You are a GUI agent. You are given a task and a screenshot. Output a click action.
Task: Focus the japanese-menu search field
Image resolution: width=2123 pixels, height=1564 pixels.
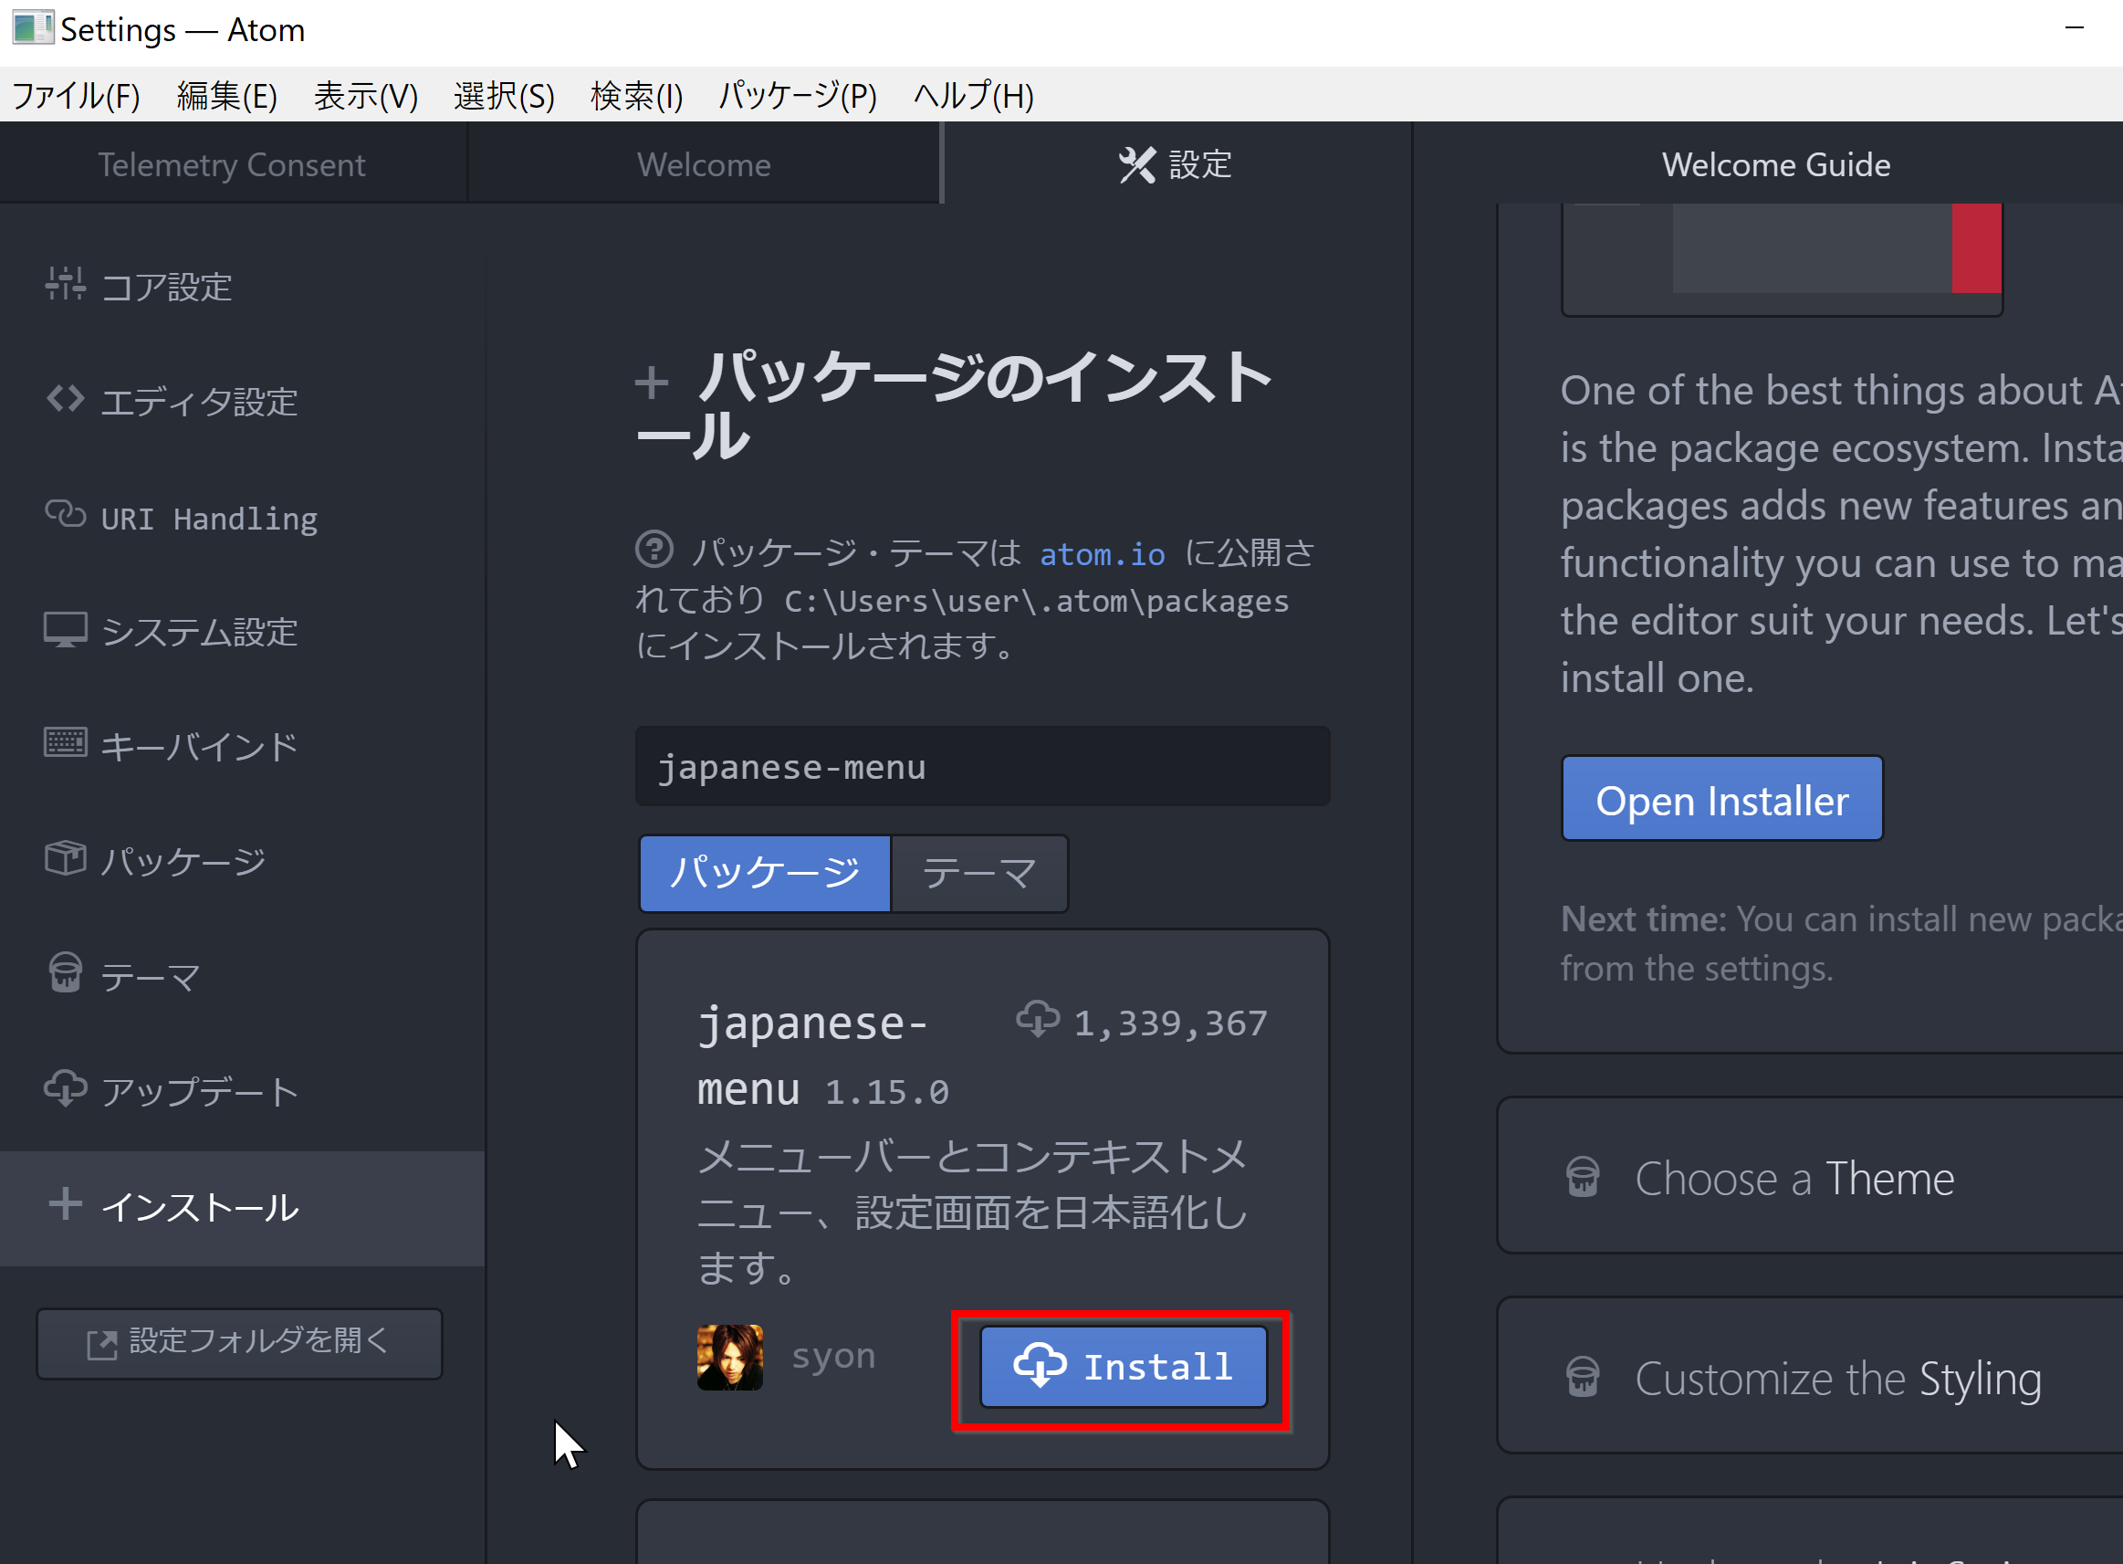pyautogui.click(x=982, y=766)
